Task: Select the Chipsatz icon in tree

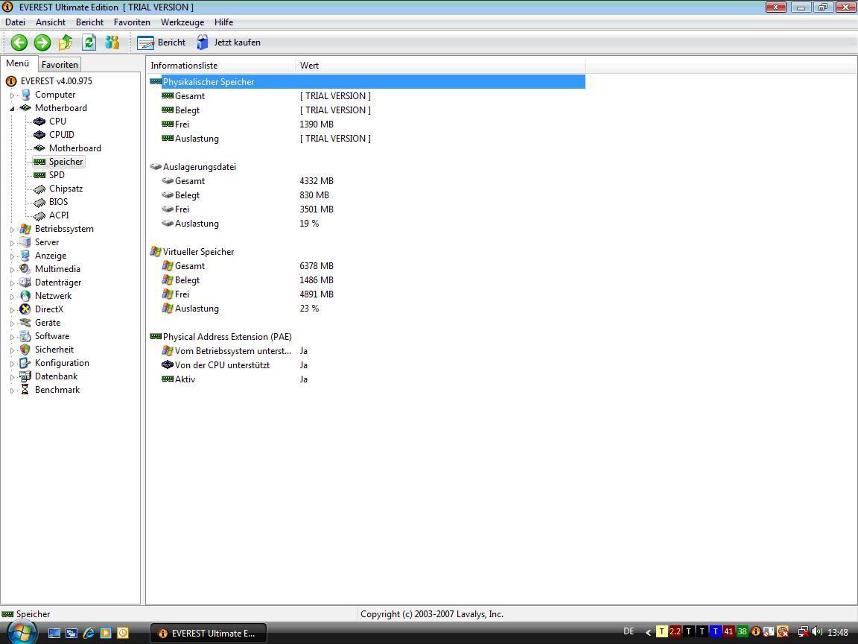Action: [x=39, y=189]
